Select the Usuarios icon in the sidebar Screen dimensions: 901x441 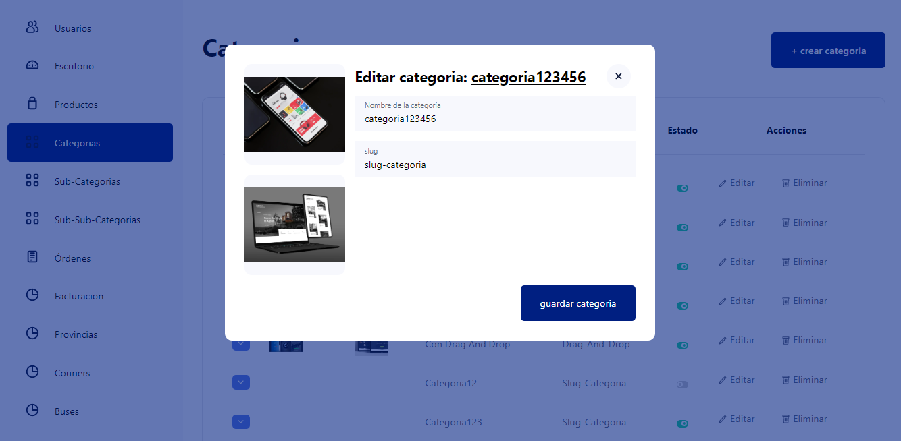point(32,28)
